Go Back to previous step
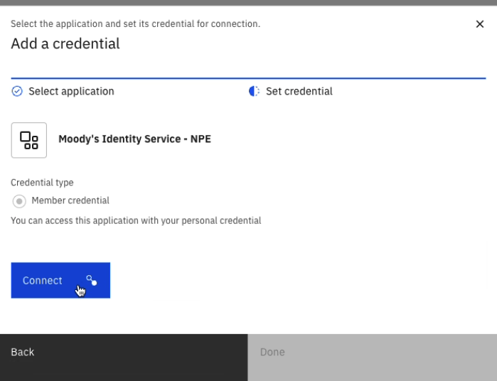Image resolution: width=497 pixels, height=381 pixels. click(124, 358)
